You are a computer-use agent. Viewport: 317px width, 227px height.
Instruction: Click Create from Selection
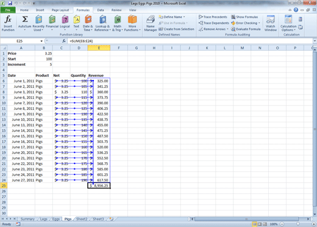point(176,29)
